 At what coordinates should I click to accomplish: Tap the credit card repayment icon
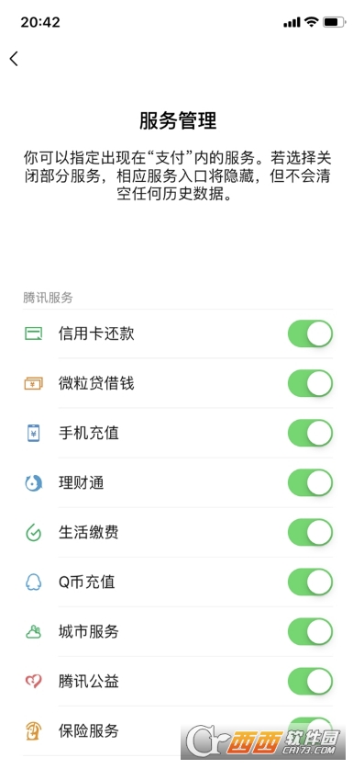coord(33,334)
